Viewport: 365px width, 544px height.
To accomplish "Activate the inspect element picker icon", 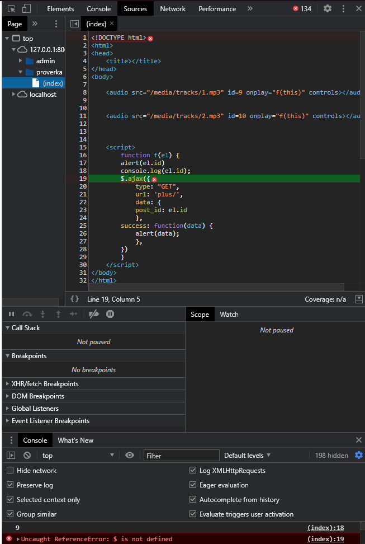I will tap(11, 8).
